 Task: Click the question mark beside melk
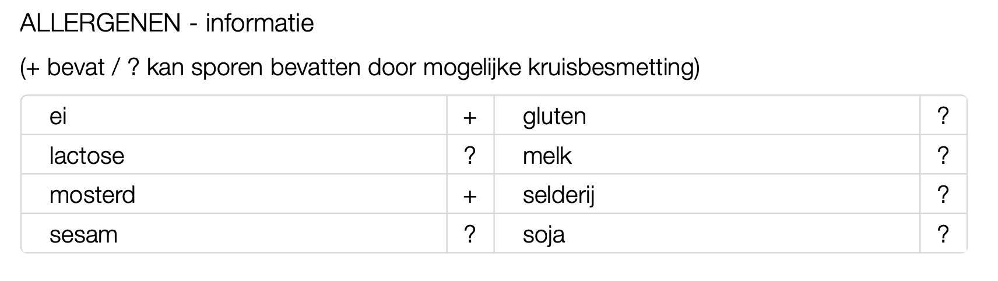[943, 156]
